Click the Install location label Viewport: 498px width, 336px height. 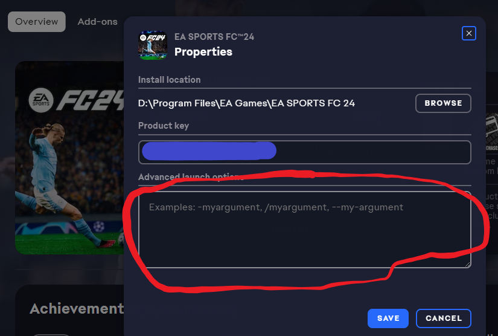coord(169,80)
